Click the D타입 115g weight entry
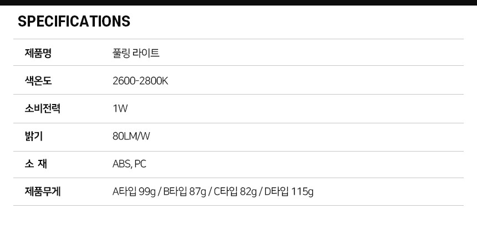Viewport: 477px width, 229px height. point(288,192)
